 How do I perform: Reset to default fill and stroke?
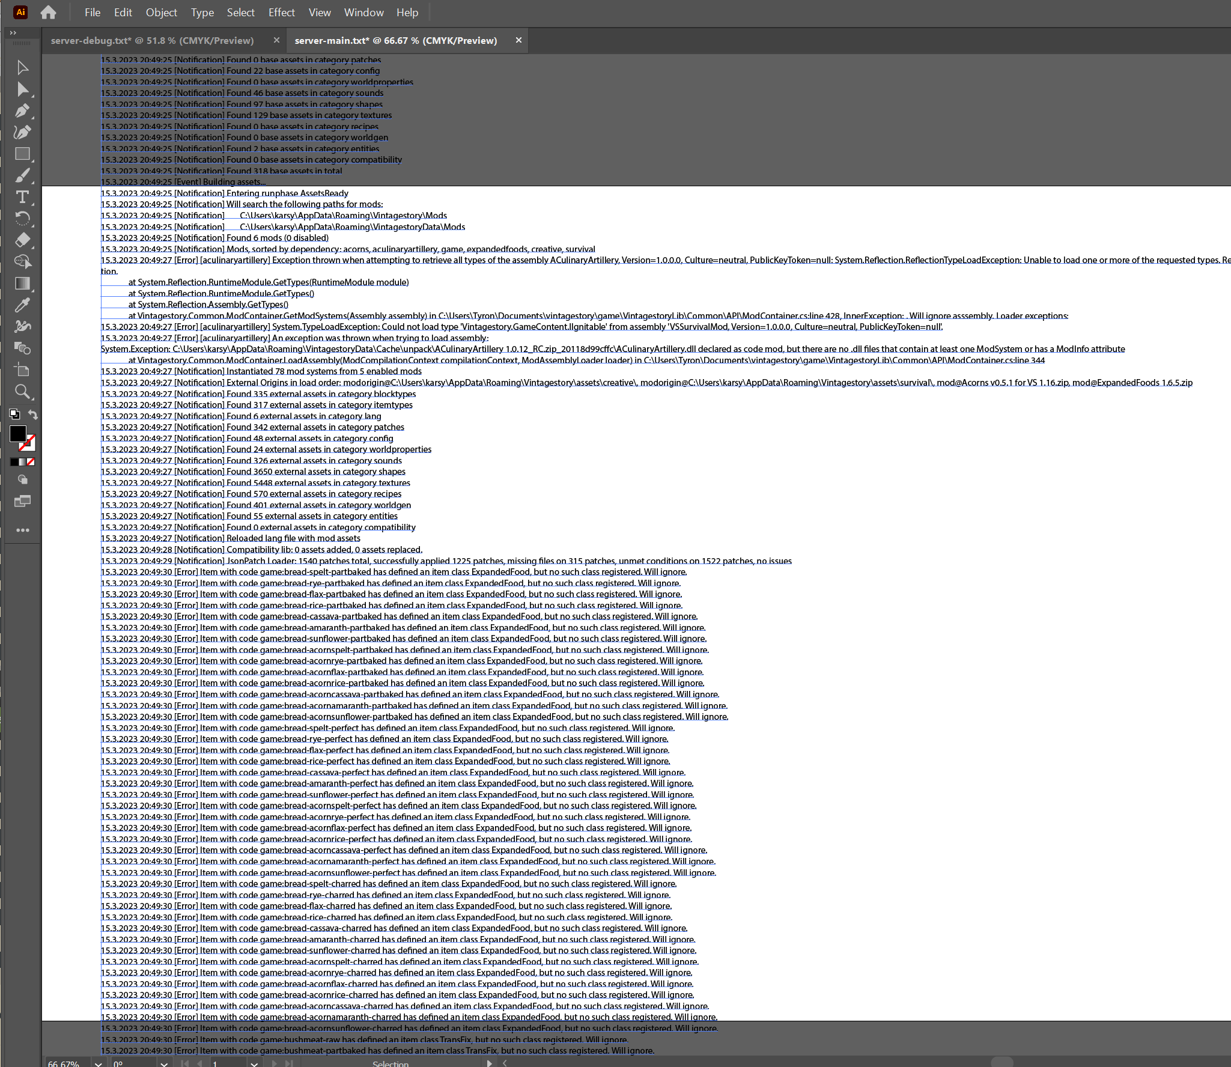click(14, 414)
